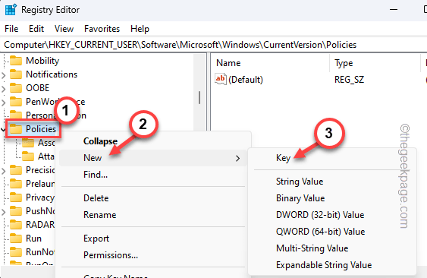Viewport: 427px width, 278px height.
Task: Choose Permissions... in the context menu
Action: pos(152,255)
